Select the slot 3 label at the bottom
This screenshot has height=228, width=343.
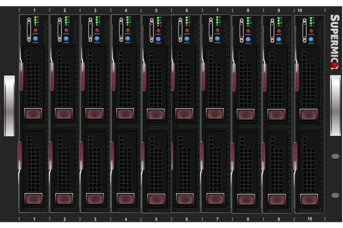click(x=95, y=219)
